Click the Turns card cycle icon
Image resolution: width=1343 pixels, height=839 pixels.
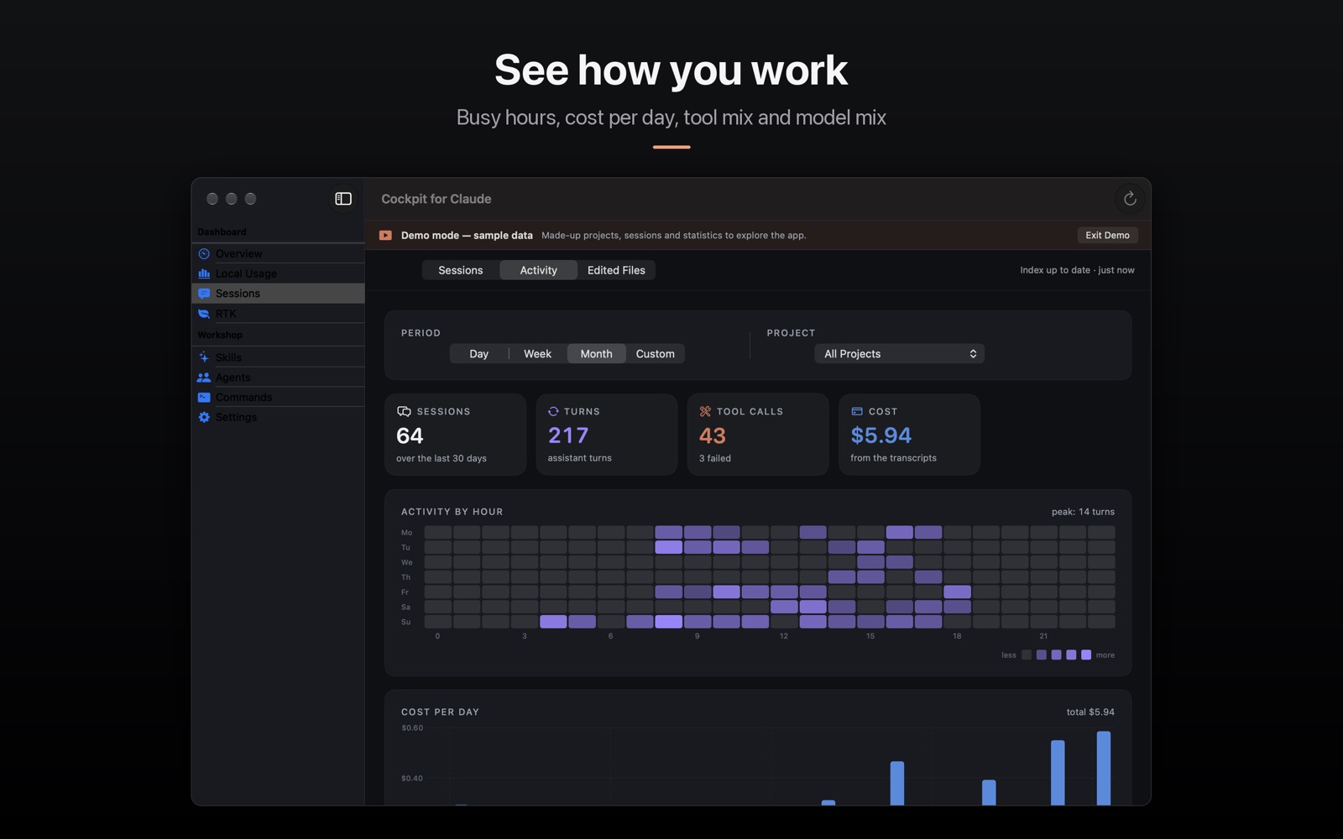coord(553,411)
